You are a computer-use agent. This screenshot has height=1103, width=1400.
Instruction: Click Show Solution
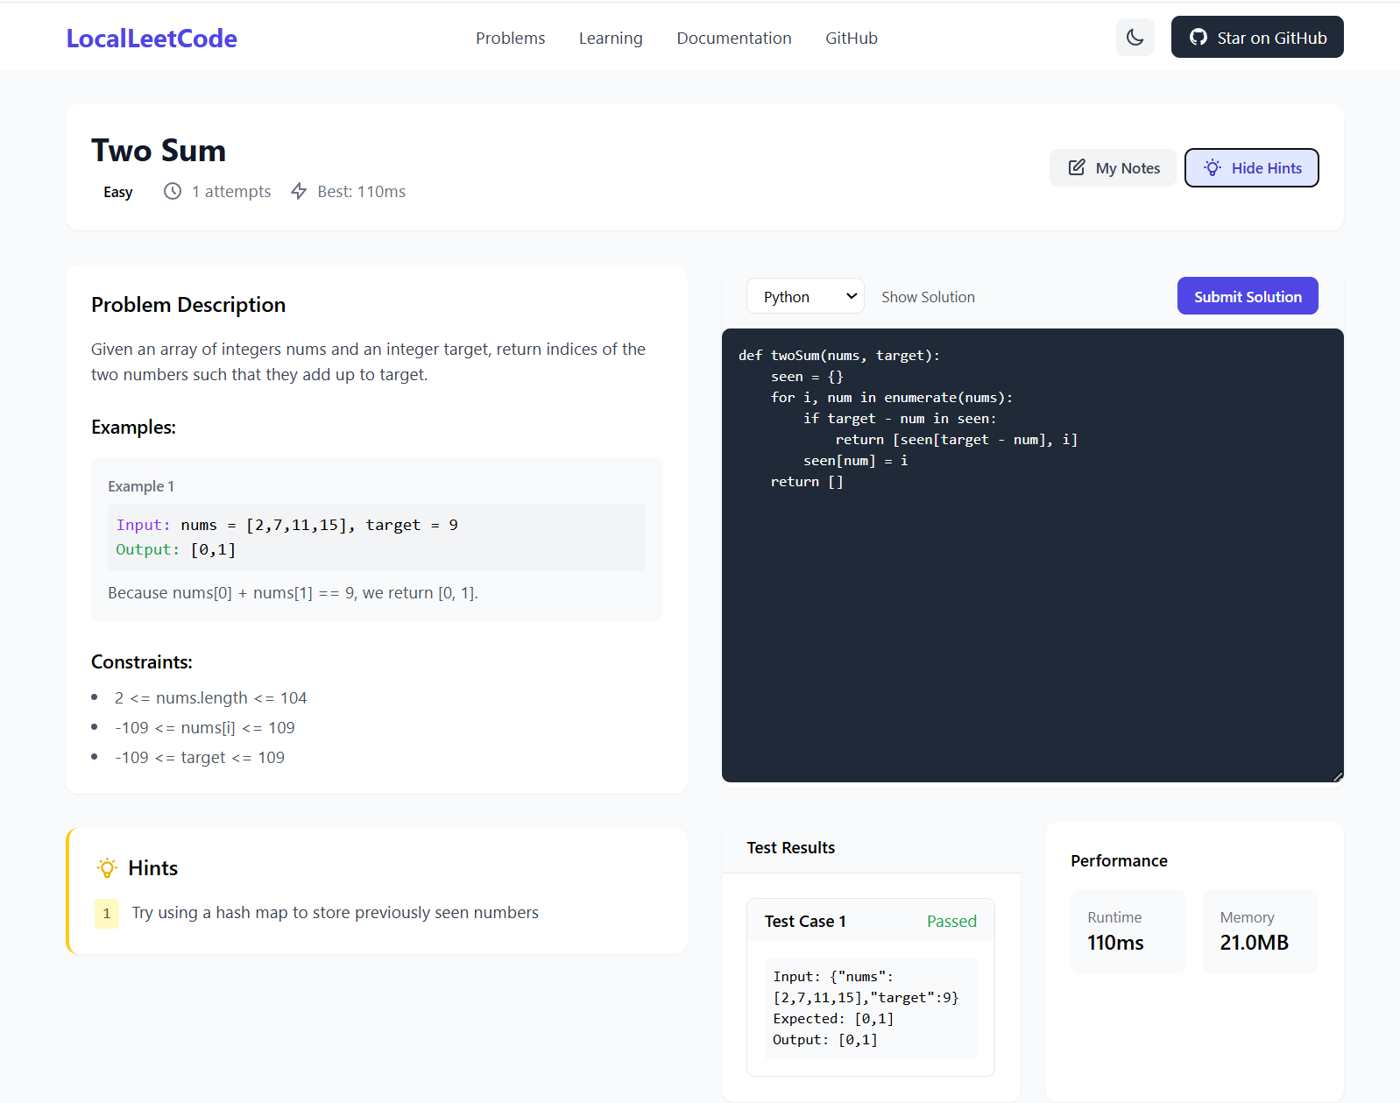coord(928,297)
